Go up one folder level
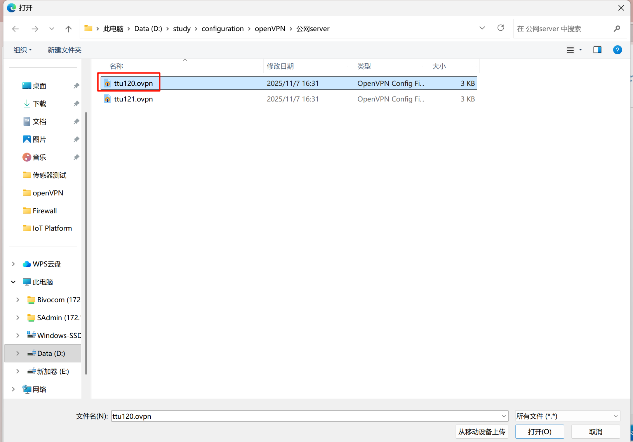Image resolution: width=633 pixels, height=442 pixels. click(69, 29)
